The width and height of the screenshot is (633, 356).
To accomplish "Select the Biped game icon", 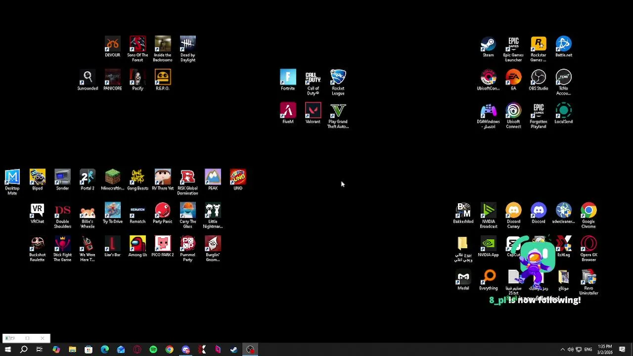I will tap(37, 180).
